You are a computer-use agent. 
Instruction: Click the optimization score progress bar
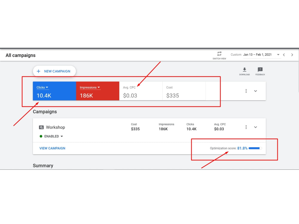255,148
